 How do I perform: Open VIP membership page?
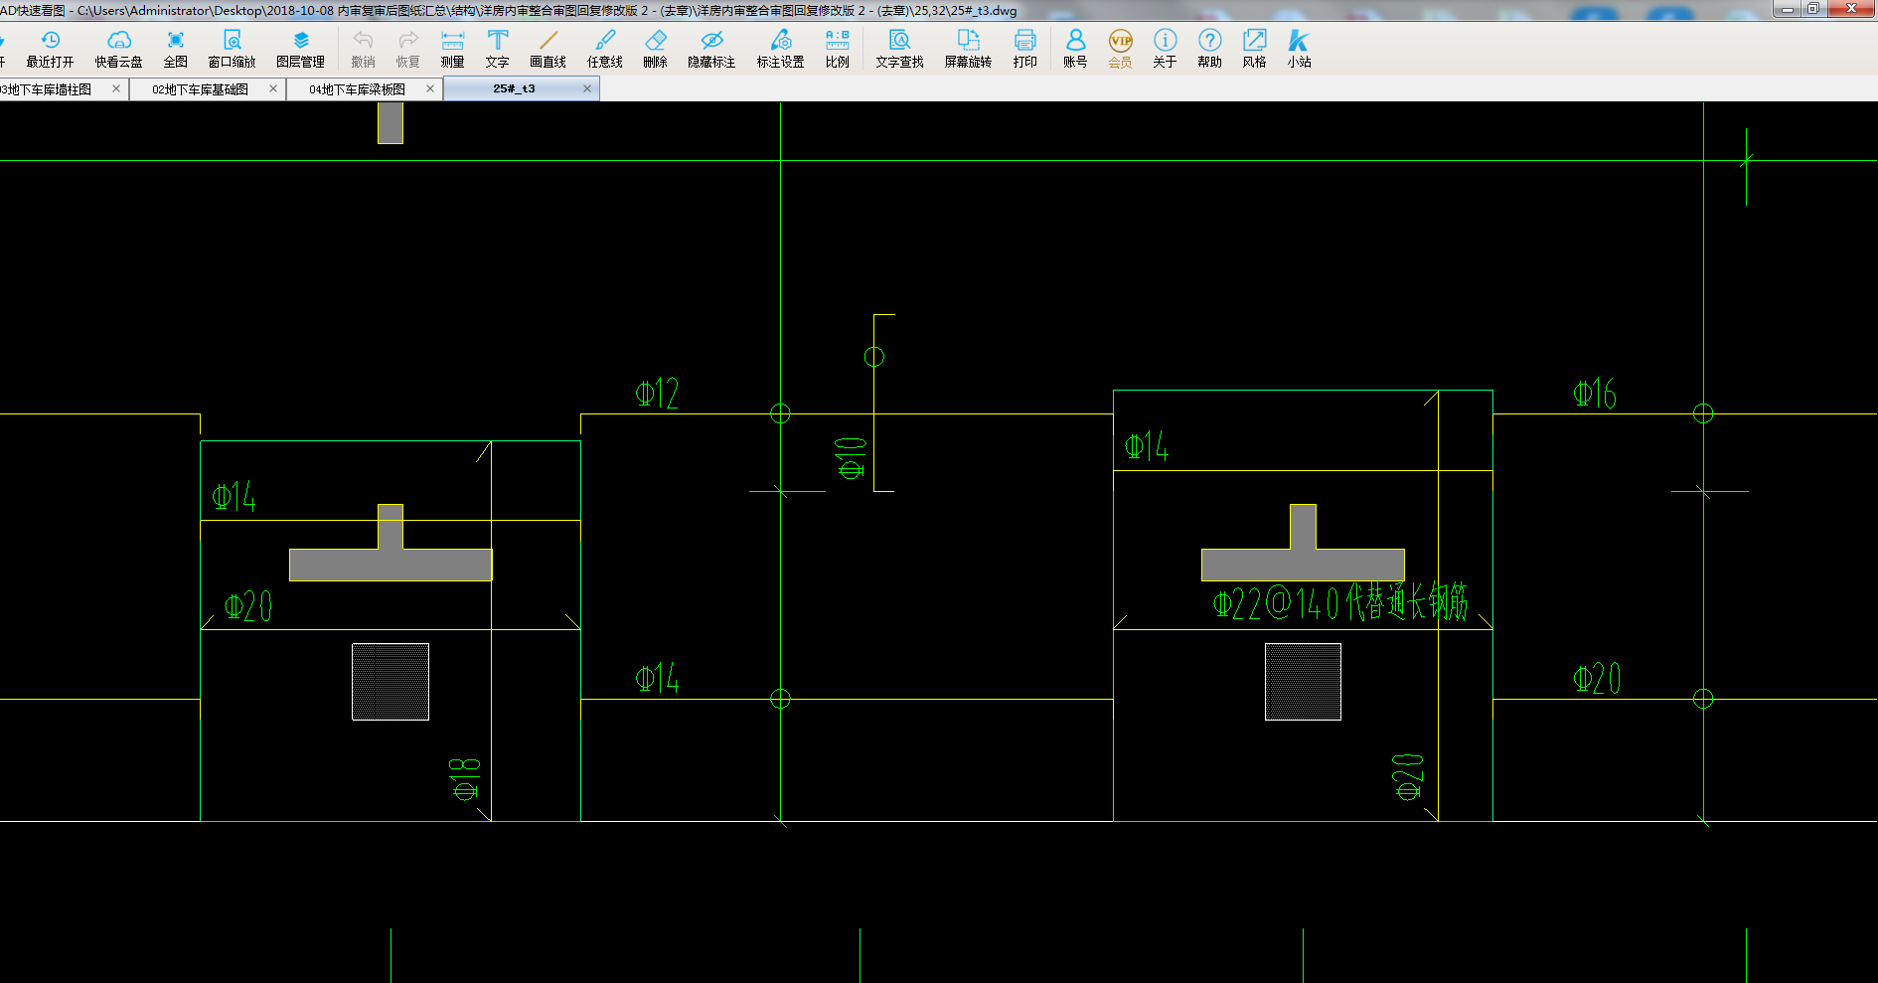pos(1120,49)
